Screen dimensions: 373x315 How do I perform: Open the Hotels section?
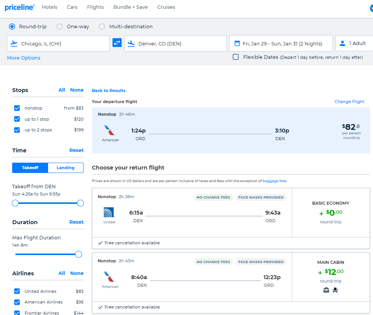(50, 7)
